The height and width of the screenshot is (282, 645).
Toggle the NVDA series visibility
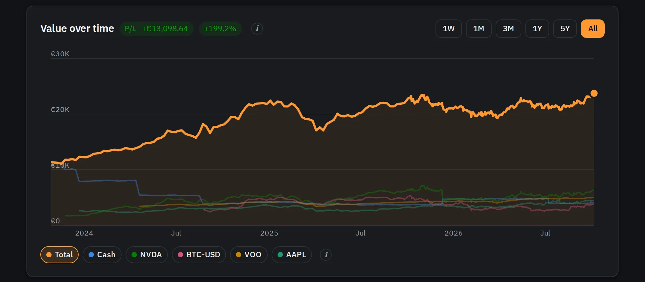pyautogui.click(x=147, y=255)
